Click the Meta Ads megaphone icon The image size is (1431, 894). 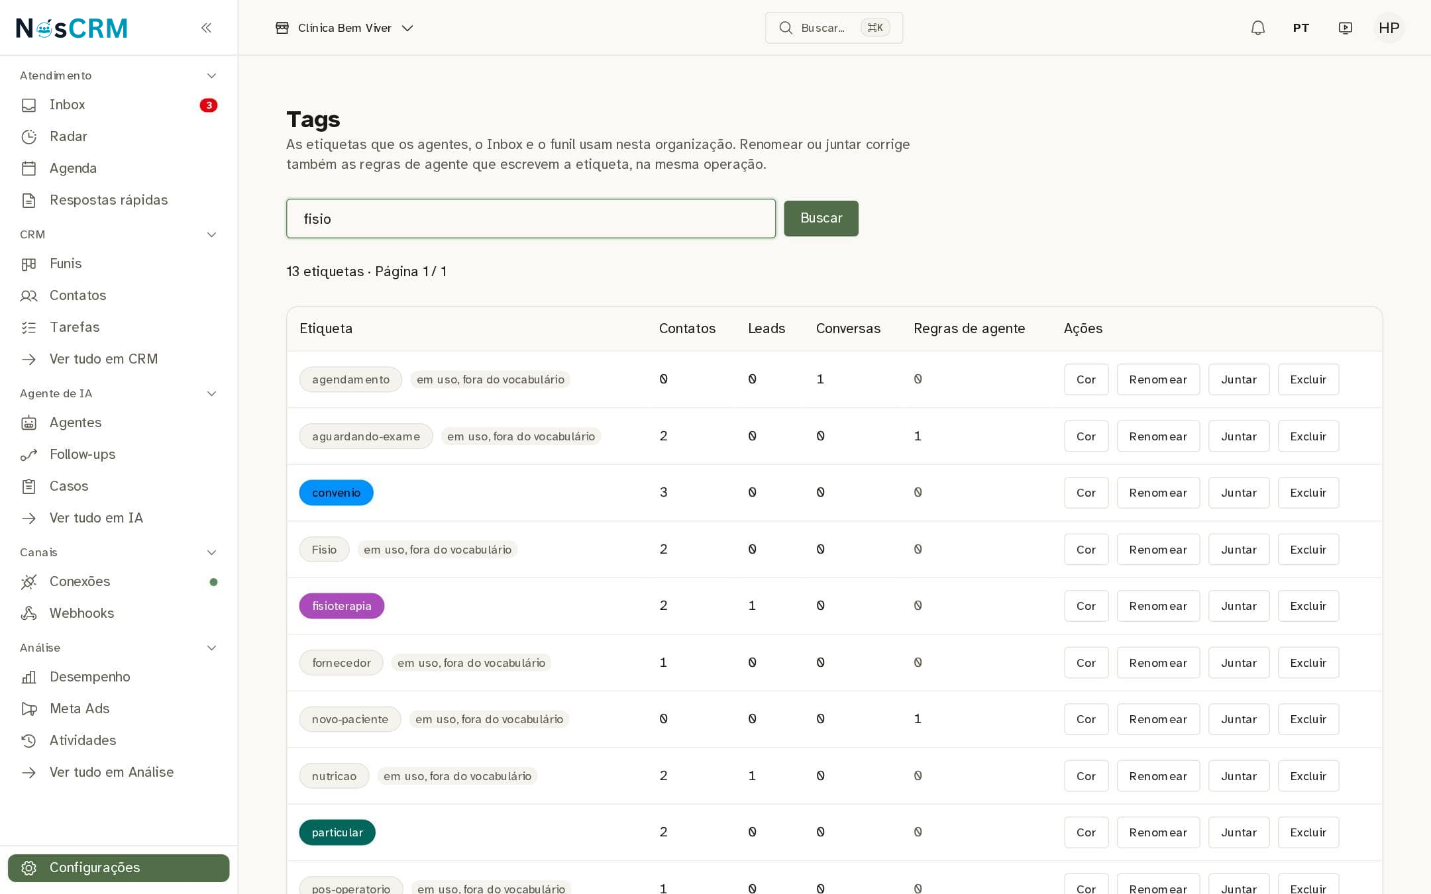[x=28, y=709]
